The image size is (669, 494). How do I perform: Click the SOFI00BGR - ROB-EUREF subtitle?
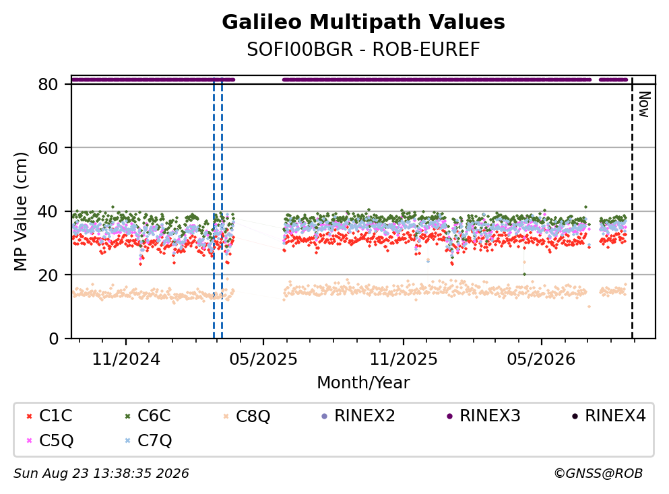pos(364,50)
